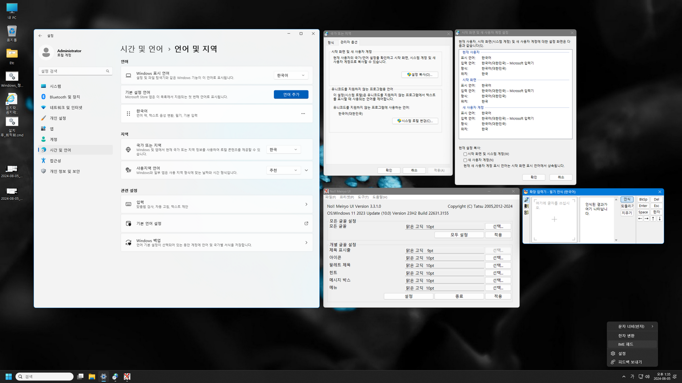The width and height of the screenshot is (682, 383).
Task: Open 프리셋(P) menu in Meiryo UI
Action: (x=347, y=197)
